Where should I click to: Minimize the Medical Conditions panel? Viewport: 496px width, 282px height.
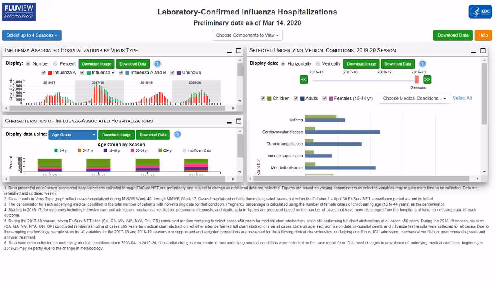point(473,51)
